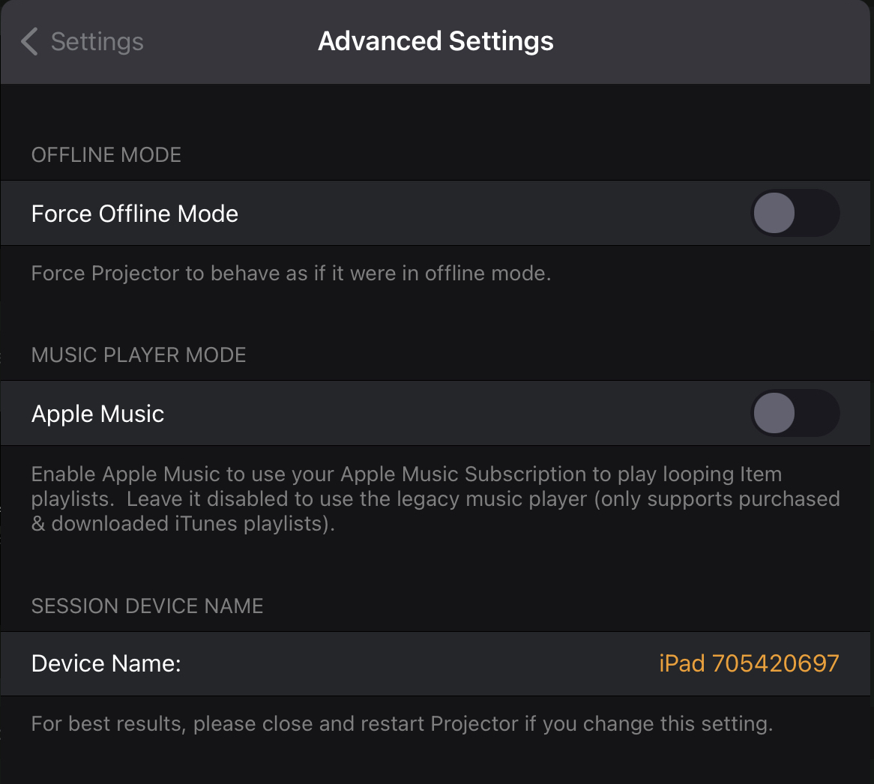Click the SESSION DEVICE NAME section header

click(147, 606)
